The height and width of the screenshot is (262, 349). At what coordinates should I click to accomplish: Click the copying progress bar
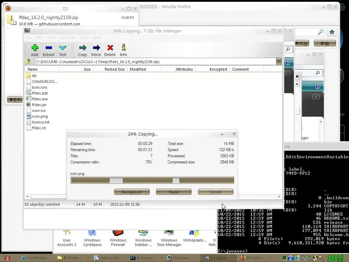(x=152, y=180)
